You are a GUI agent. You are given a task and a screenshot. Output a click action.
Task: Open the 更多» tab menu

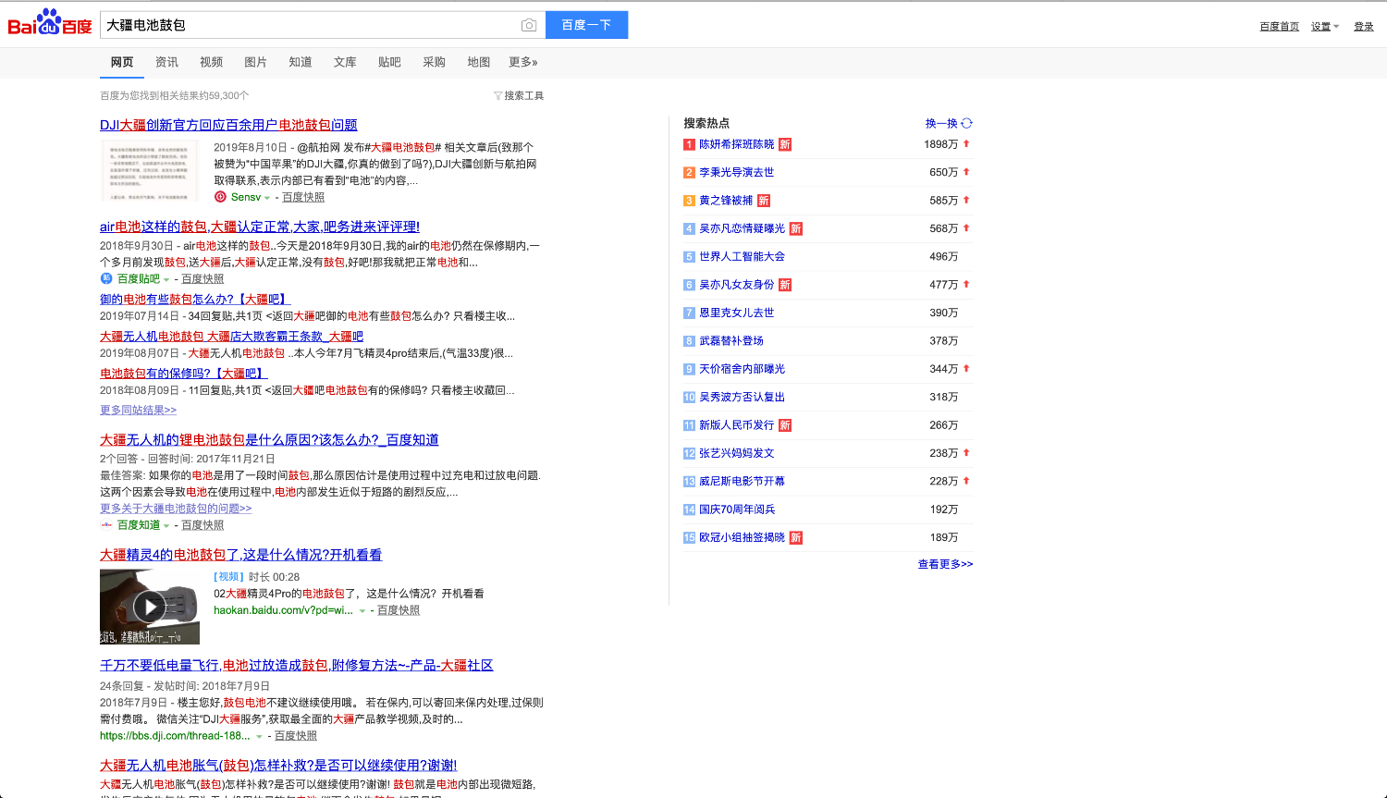click(x=523, y=62)
